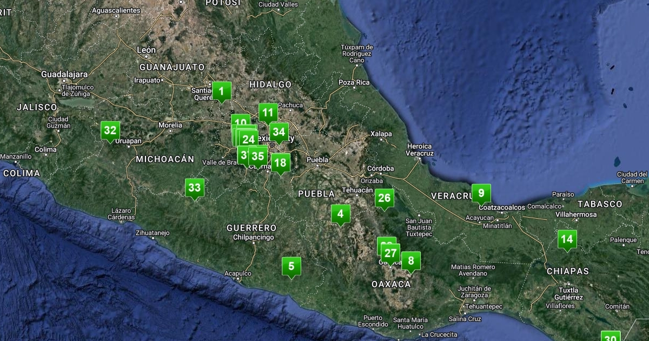Screen dimensions: 649x341
Task: Select the green marker numbered 11
Action: pyautogui.click(x=268, y=113)
